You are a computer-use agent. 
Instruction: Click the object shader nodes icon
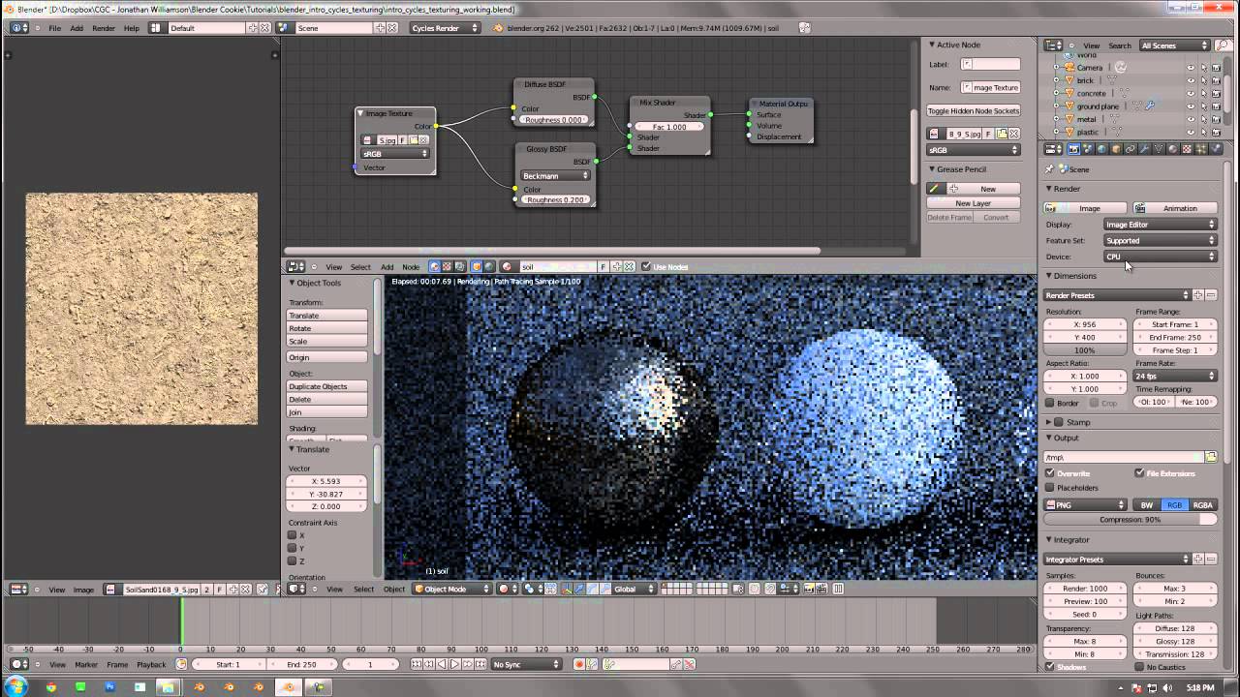tap(478, 266)
